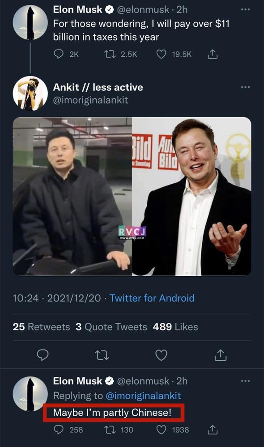The height and width of the screenshot is (447, 264).
Task: Share the 'Maybe I'm partly Chinese' reply
Action: [x=213, y=430]
